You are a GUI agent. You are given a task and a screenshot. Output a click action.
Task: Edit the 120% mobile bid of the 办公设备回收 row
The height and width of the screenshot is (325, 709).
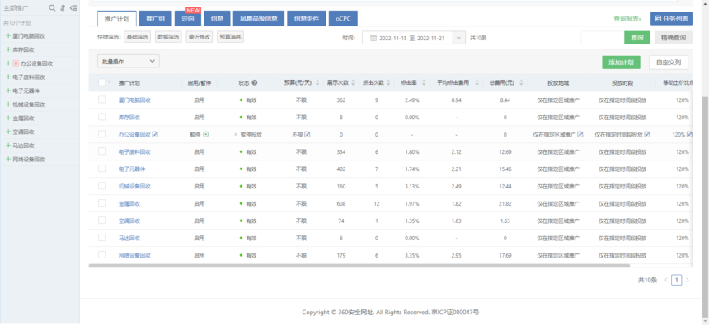[x=689, y=134]
